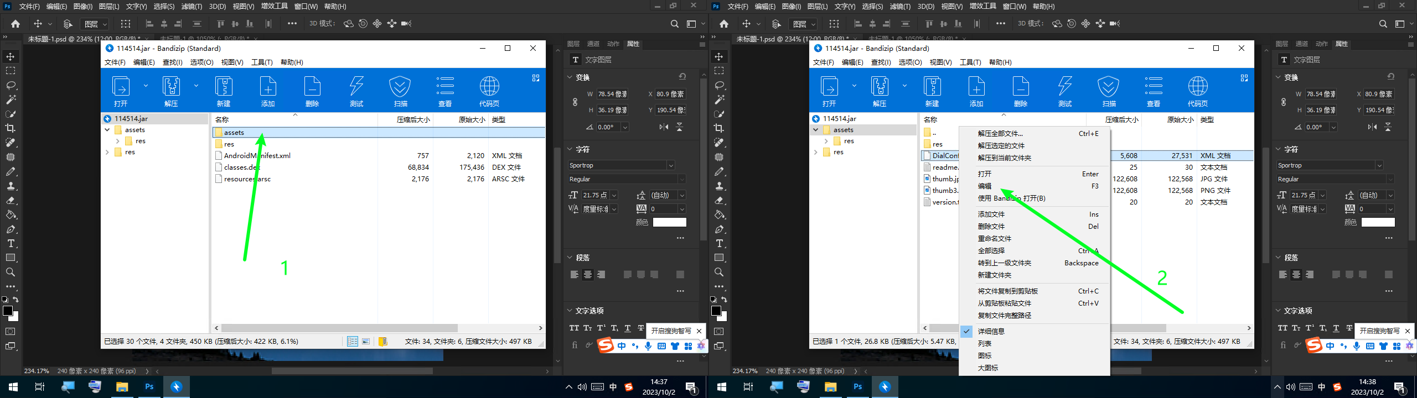Select 解压全部文件... in the context menu
The height and width of the screenshot is (398, 1417).
click(1000, 134)
